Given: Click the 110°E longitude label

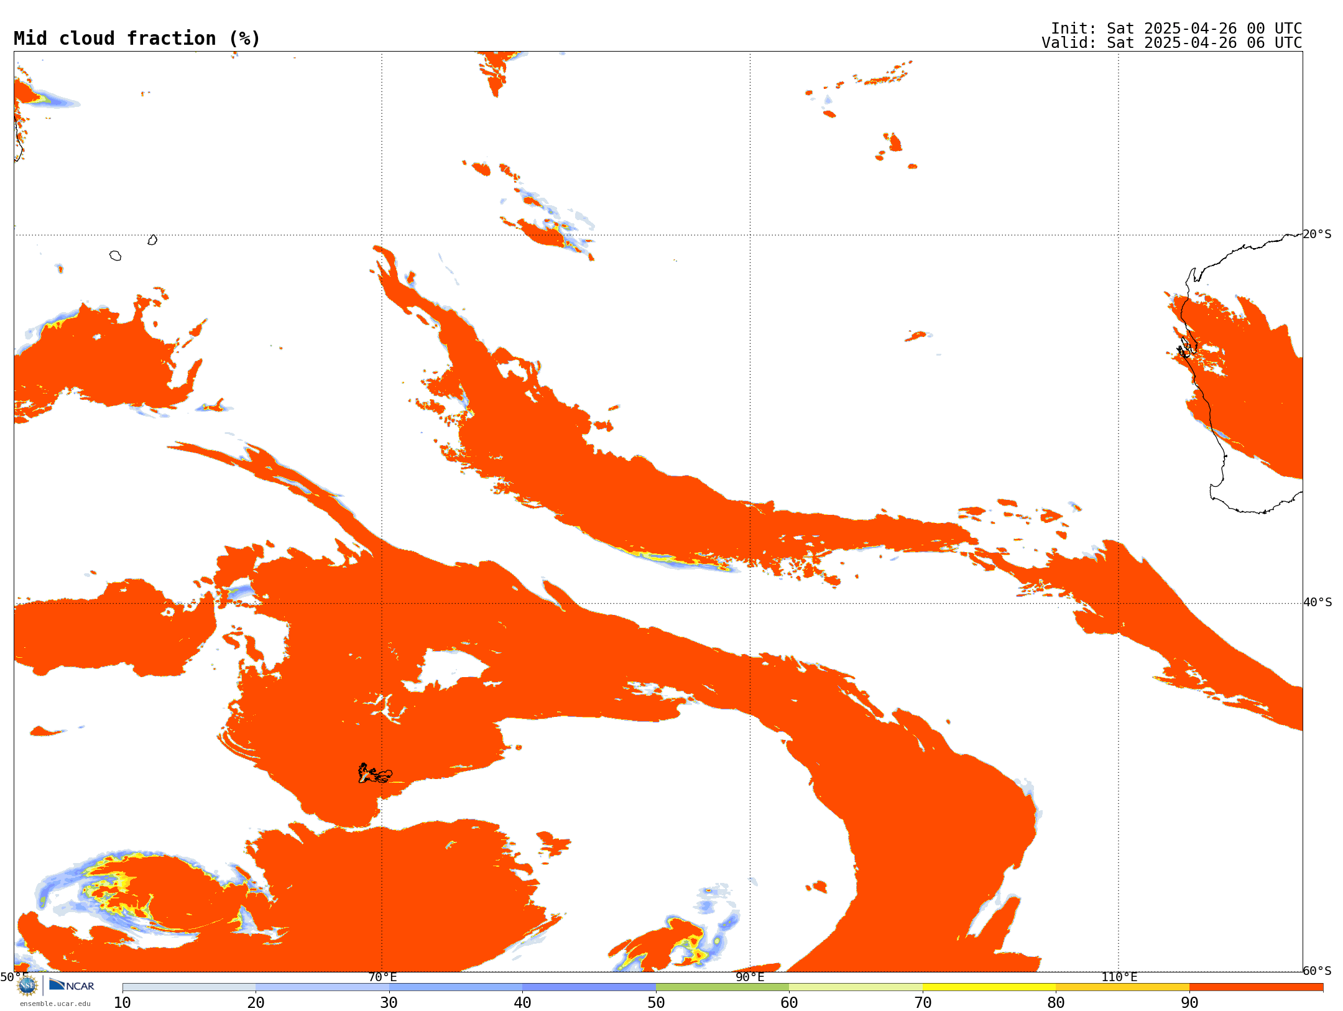Looking at the screenshot, I should (x=1119, y=977).
